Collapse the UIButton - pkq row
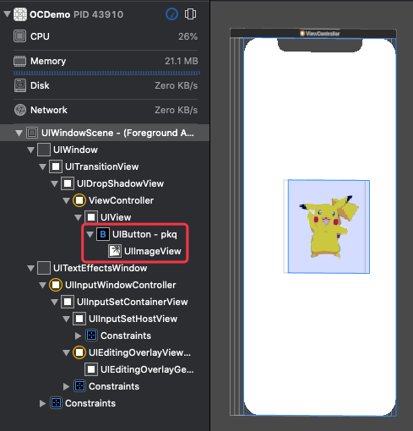 (90, 234)
